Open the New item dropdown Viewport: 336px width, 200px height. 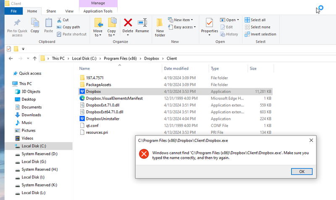180,20
